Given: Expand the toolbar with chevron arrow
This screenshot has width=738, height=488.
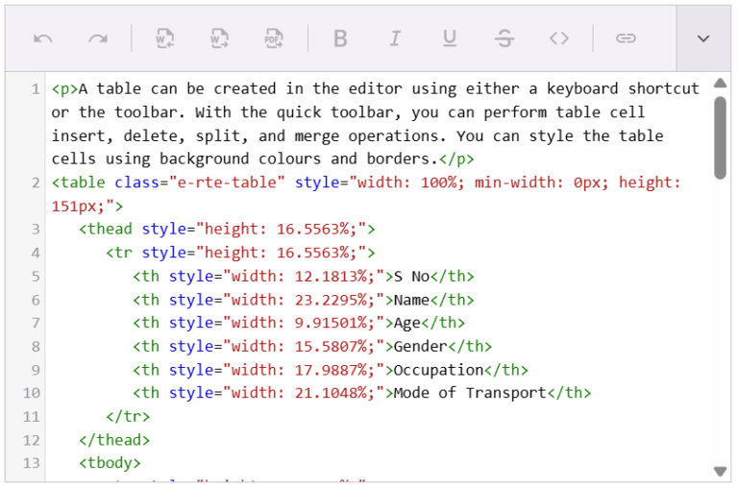Looking at the screenshot, I should [x=703, y=38].
